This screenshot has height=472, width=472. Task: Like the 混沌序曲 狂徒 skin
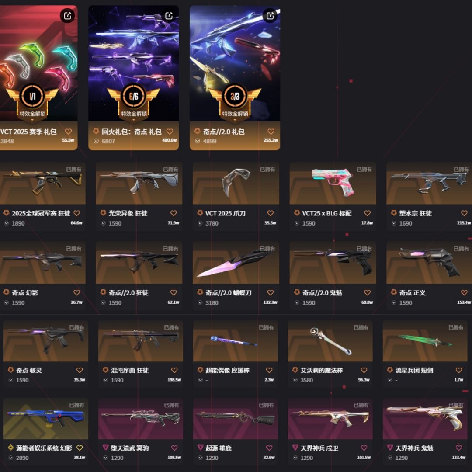(x=174, y=370)
